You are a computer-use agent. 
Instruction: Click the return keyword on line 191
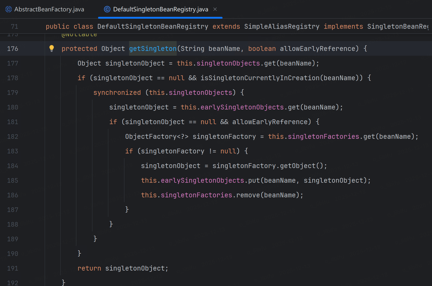click(89, 268)
